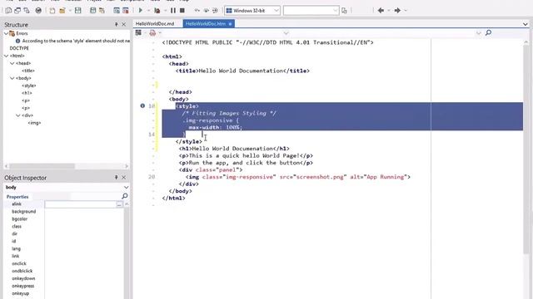Open the empty combo box beside platform selector
533x299 pixels.
[336, 11]
